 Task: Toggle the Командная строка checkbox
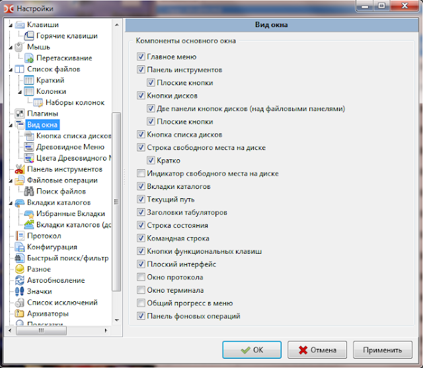pos(141,238)
